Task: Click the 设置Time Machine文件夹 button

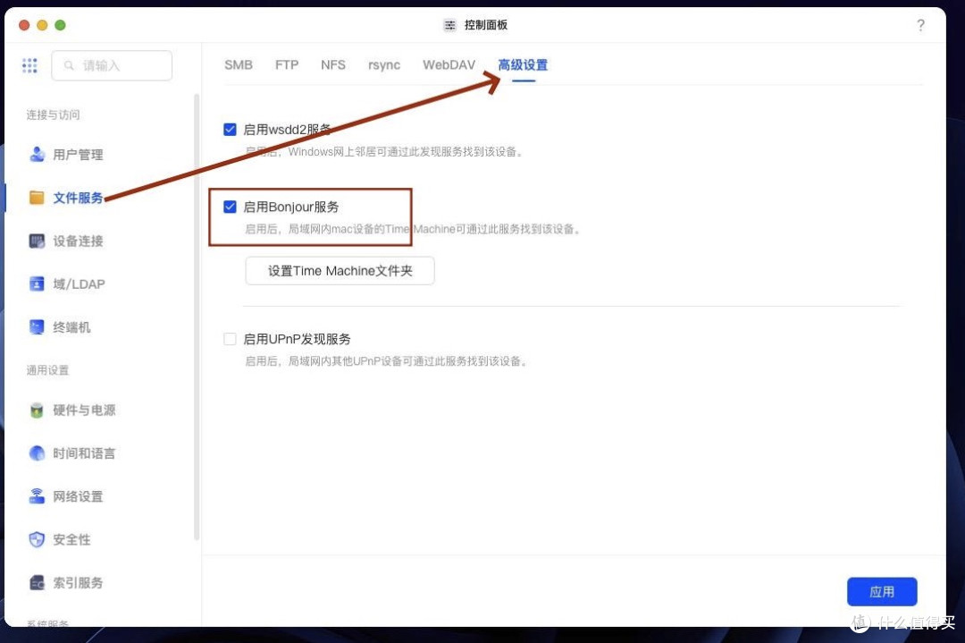Action: pyautogui.click(x=340, y=271)
